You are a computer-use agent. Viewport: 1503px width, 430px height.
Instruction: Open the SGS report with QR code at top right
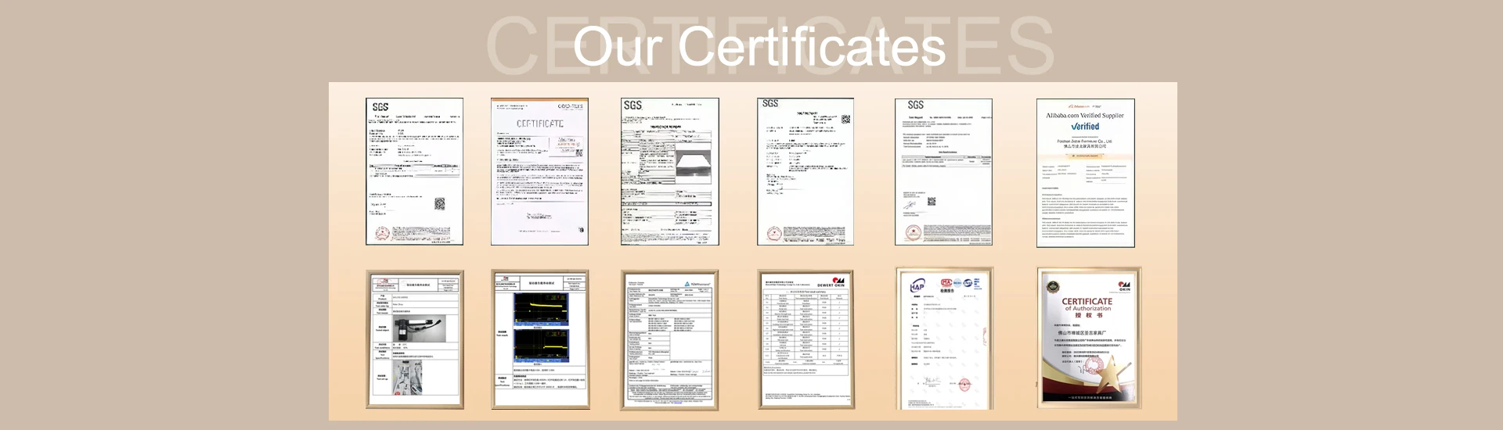806,172
